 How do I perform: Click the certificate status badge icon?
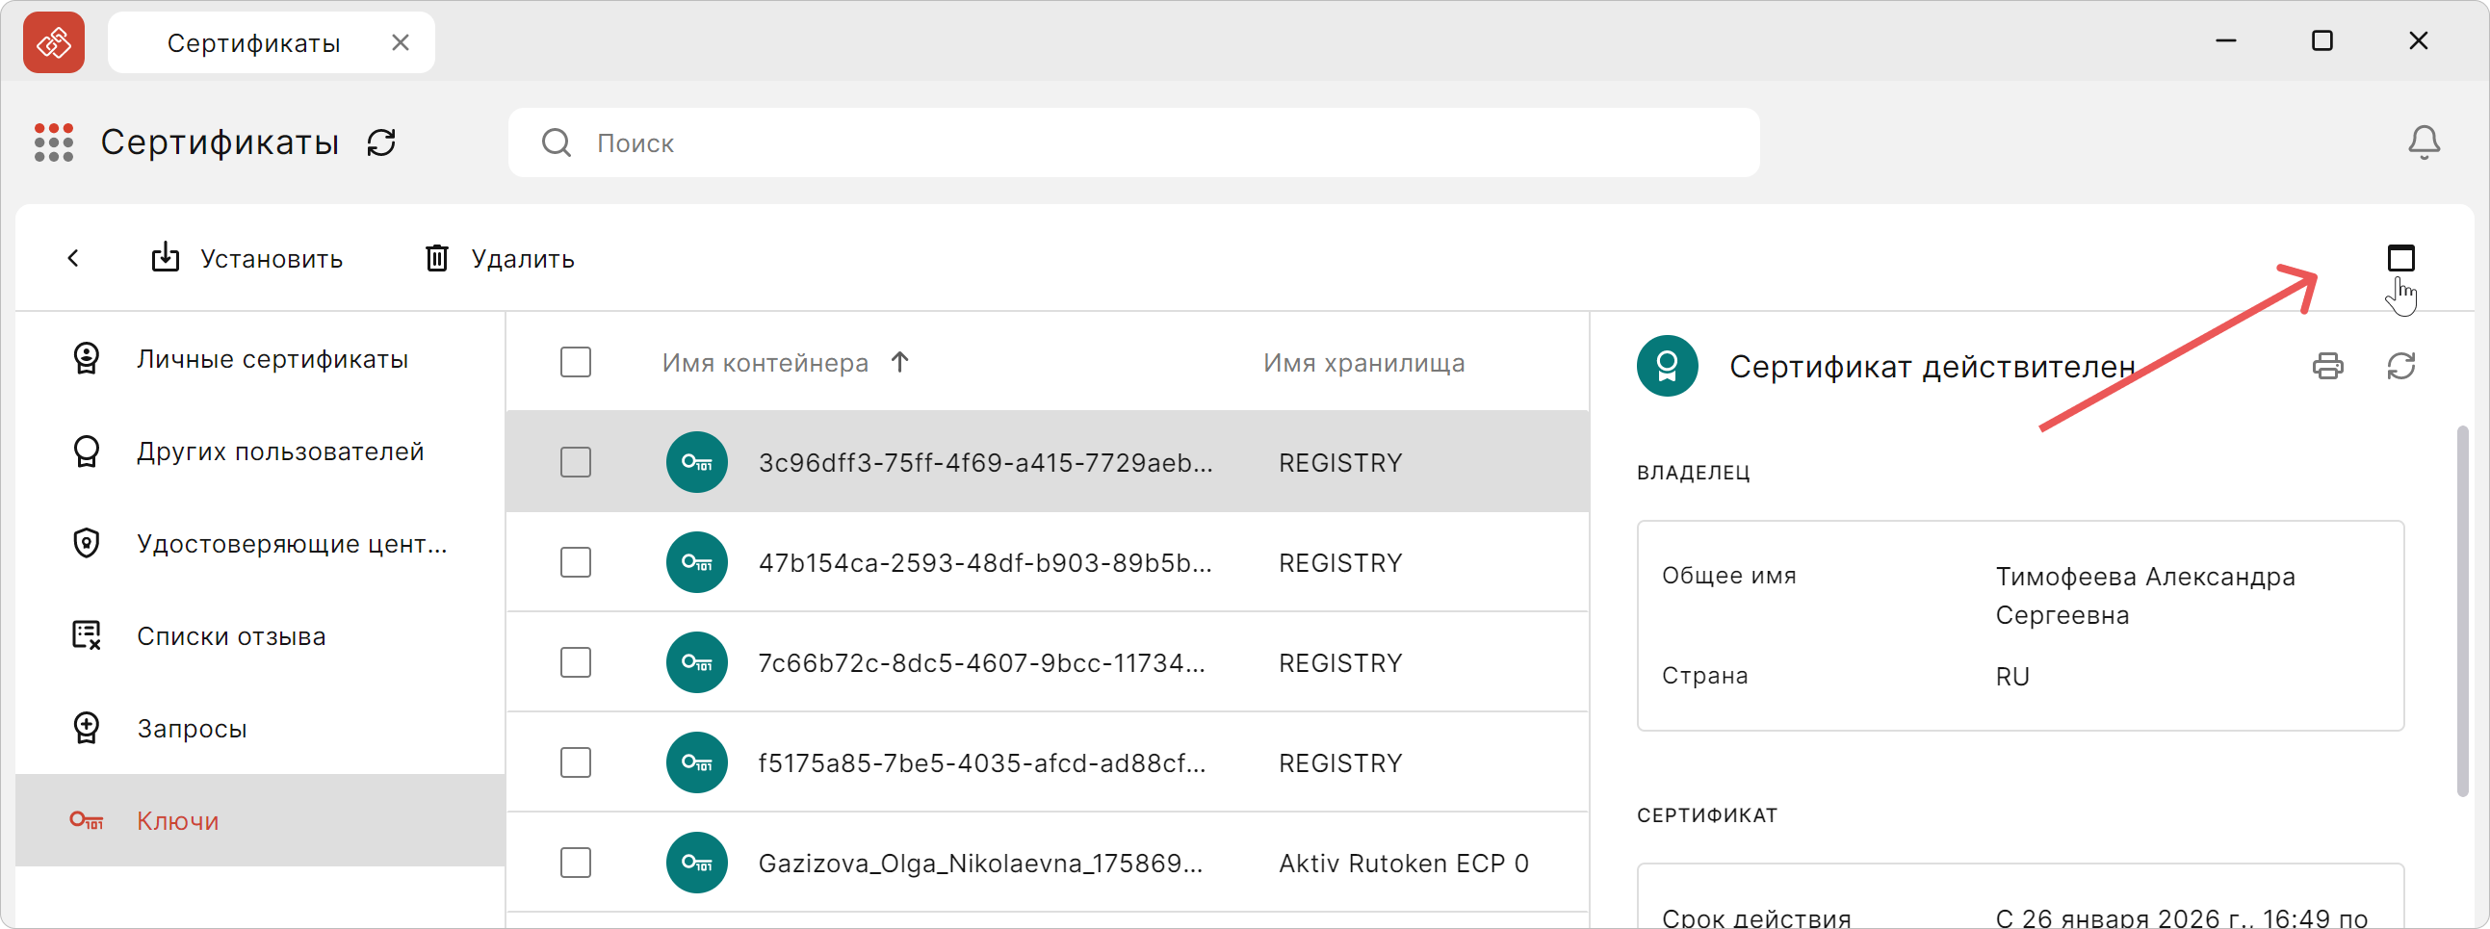tap(1667, 366)
